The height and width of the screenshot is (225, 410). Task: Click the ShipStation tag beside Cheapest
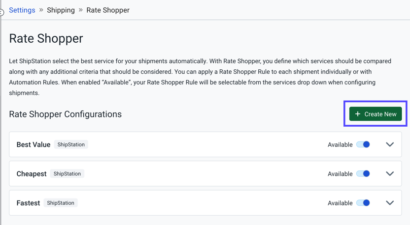click(x=67, y=173)
